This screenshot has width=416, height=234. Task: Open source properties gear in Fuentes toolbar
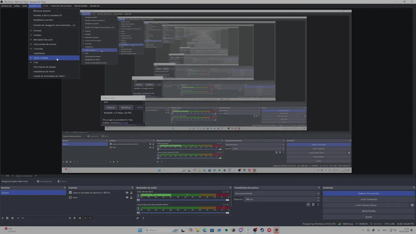(x=80, y=218)
